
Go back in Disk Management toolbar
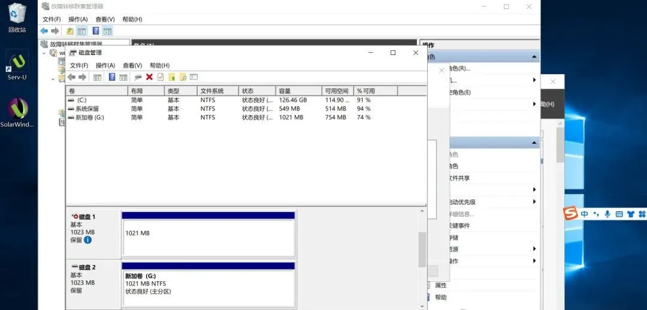[x=71, y=77]
